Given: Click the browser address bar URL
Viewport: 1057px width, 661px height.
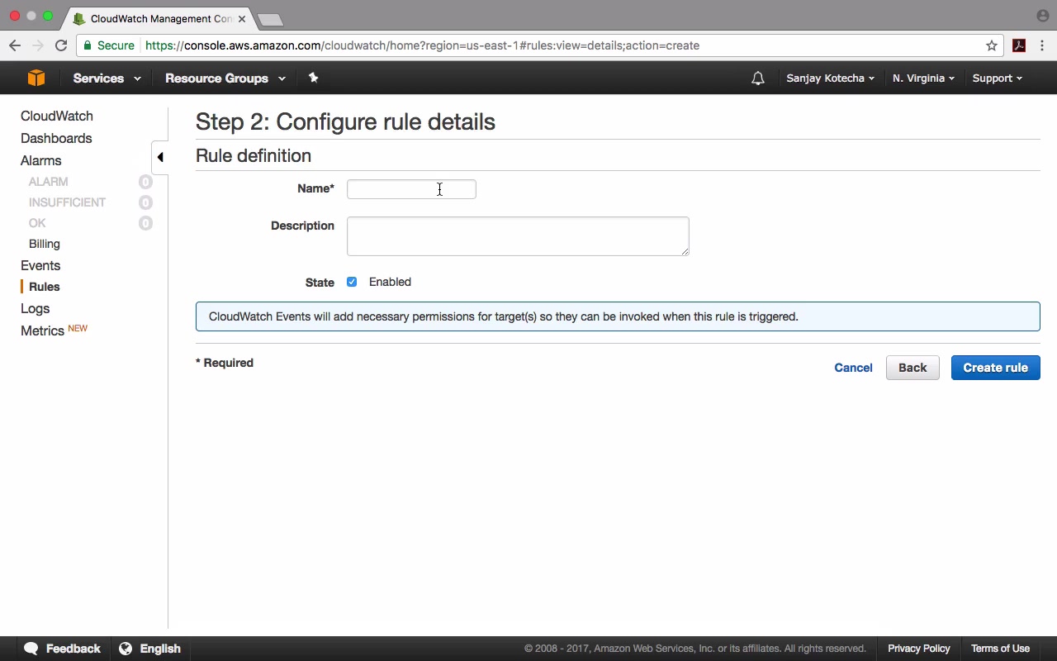Looking at the screenshot, I should click(422, 45).
